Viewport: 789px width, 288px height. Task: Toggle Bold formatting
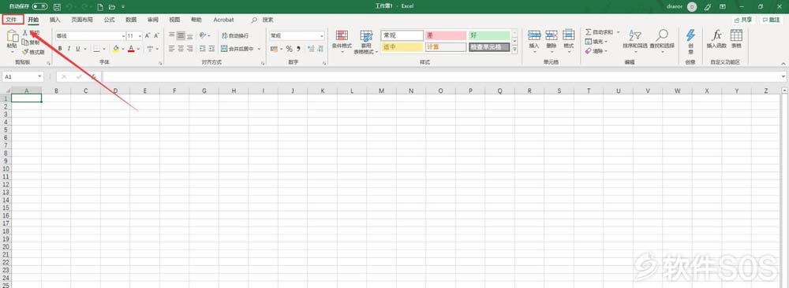[60, 49]
